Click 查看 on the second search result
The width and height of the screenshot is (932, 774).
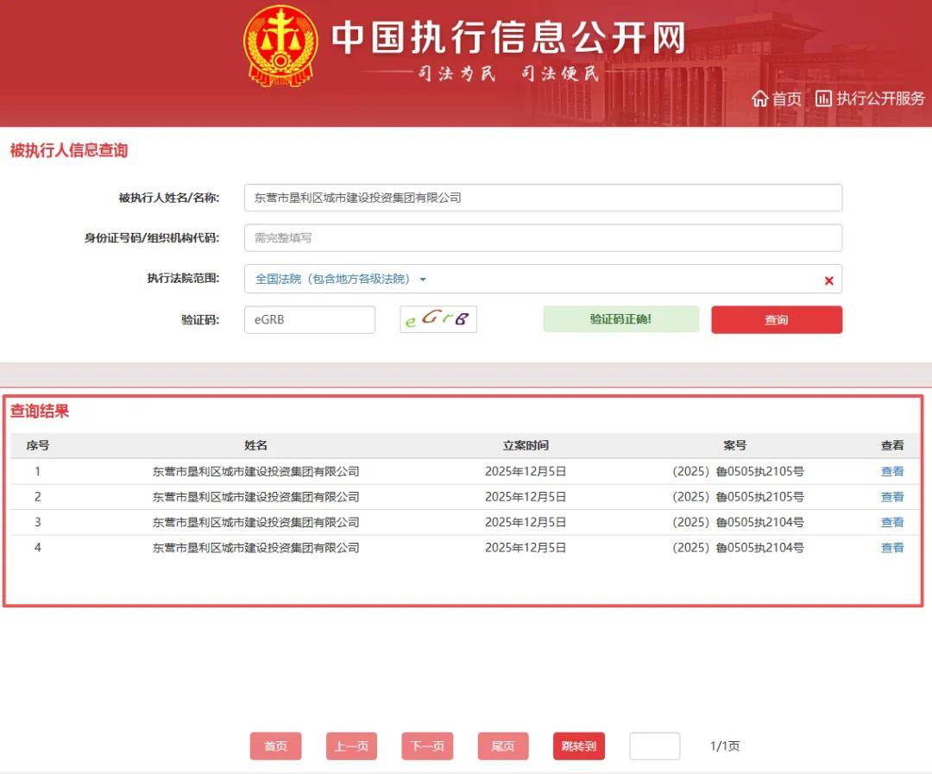point(891,496)
